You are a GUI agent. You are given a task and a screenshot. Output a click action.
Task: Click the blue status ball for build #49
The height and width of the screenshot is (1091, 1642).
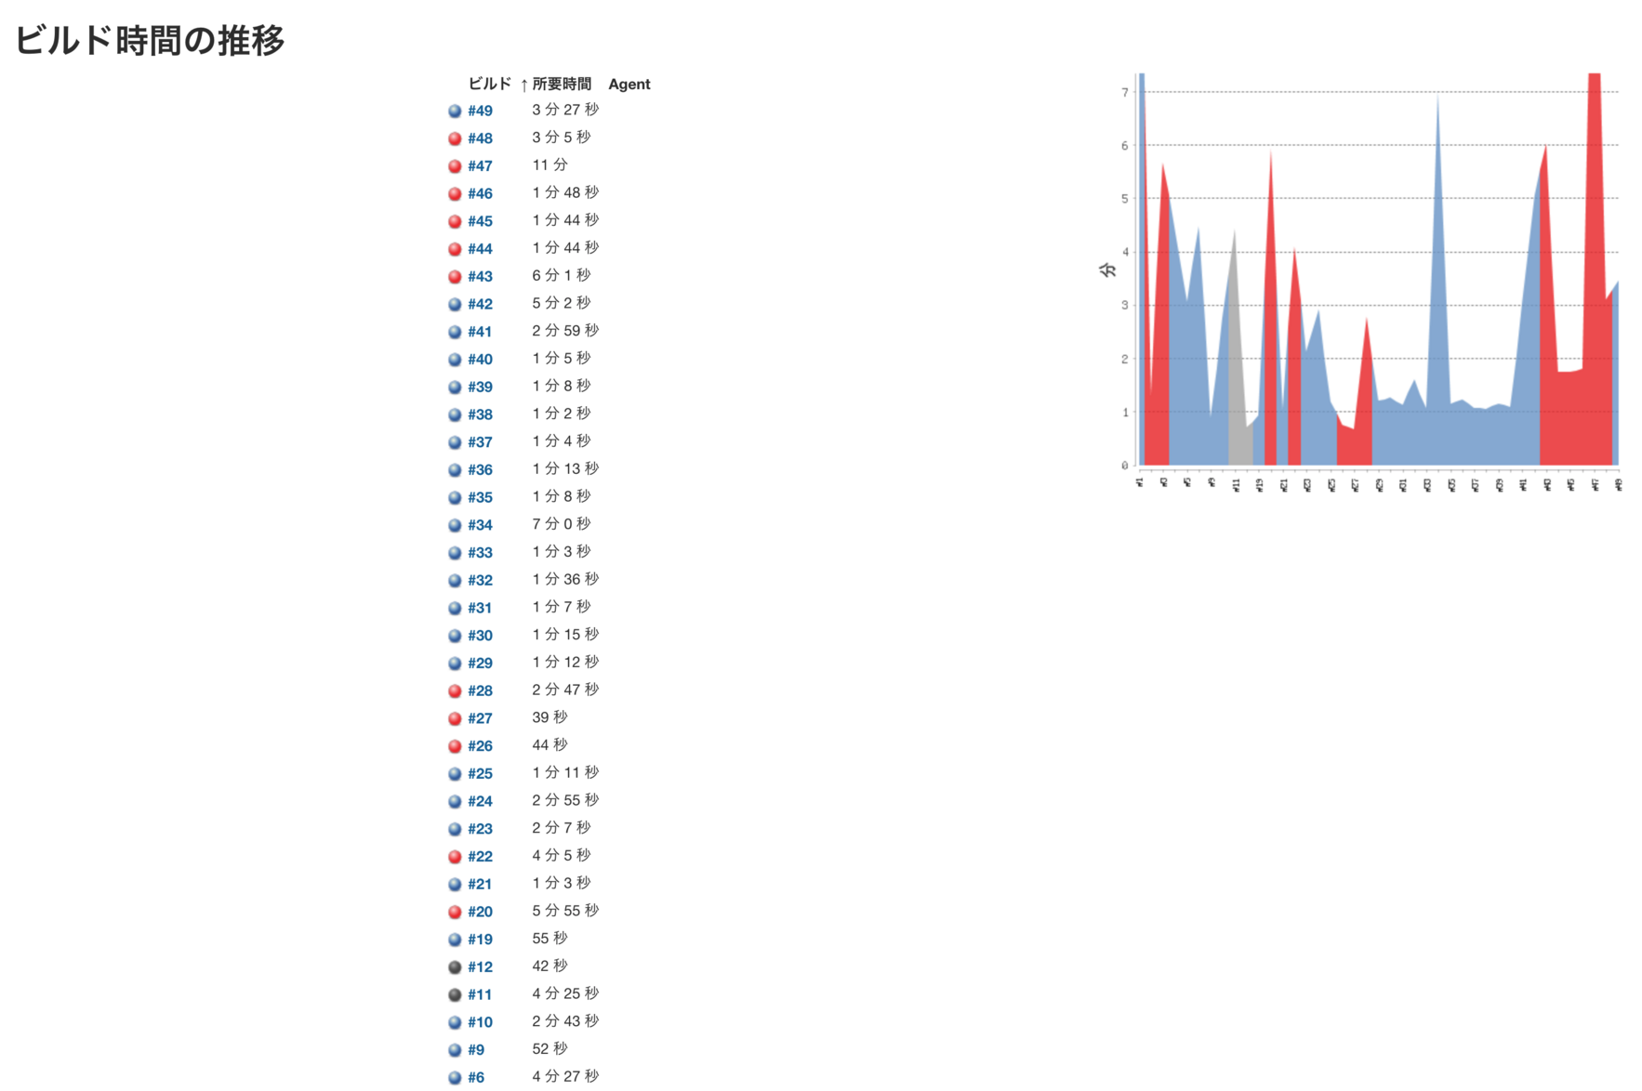click(x=455, y=112)
